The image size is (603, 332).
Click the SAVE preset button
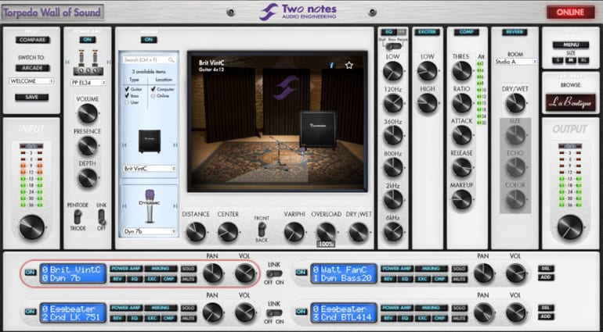point(31,97)
